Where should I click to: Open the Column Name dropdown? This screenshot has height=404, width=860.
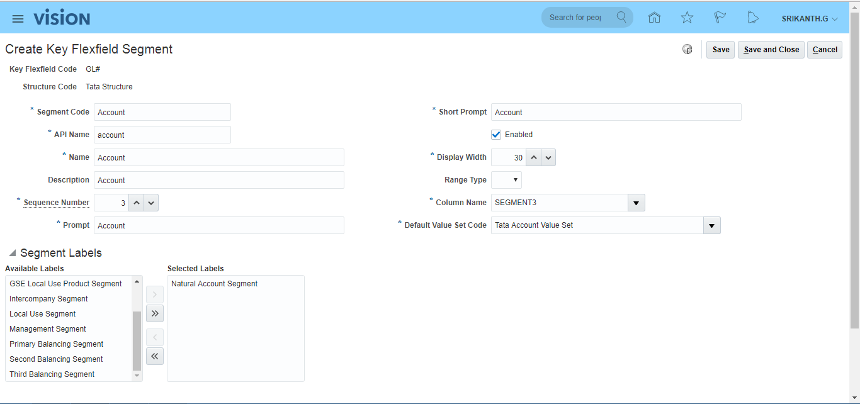click(636, 203)
